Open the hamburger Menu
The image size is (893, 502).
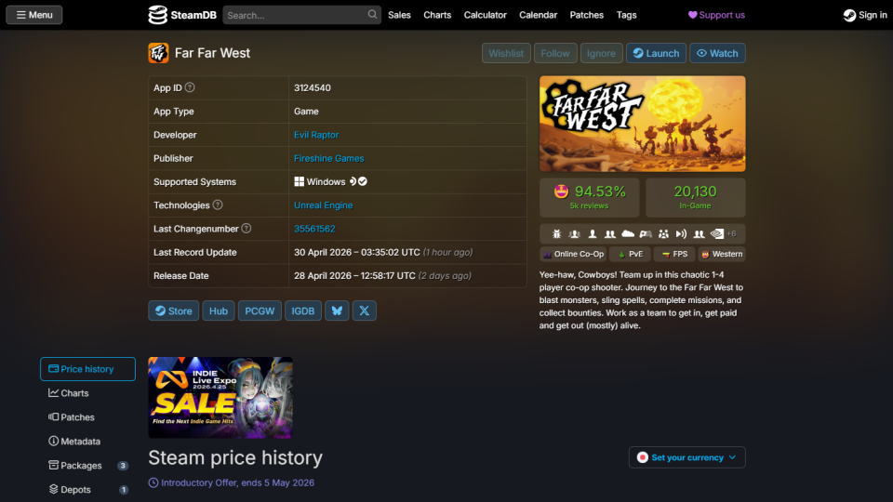(x=33, y=15)
